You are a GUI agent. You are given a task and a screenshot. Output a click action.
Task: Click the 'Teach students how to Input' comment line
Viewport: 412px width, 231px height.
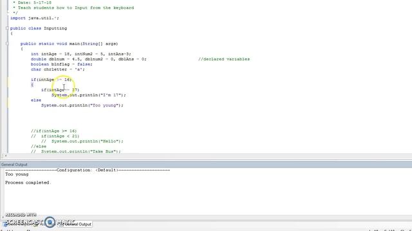click(x=73, y=8)
